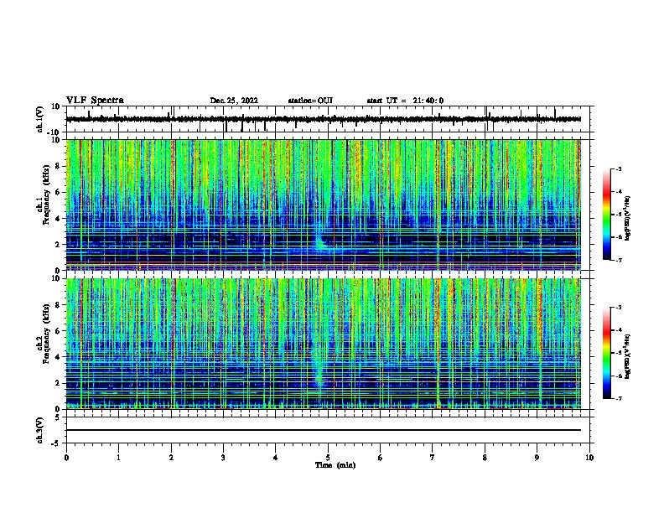664x513 pixels.
Task: Click time axis tick label '7'
Action: coord(433,458)
